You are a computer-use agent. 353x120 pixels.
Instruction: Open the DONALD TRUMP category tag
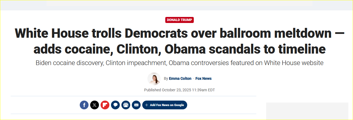tap(180, 20)
